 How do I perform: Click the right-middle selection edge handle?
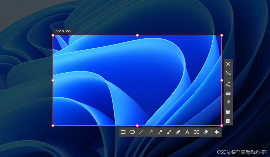222,80
